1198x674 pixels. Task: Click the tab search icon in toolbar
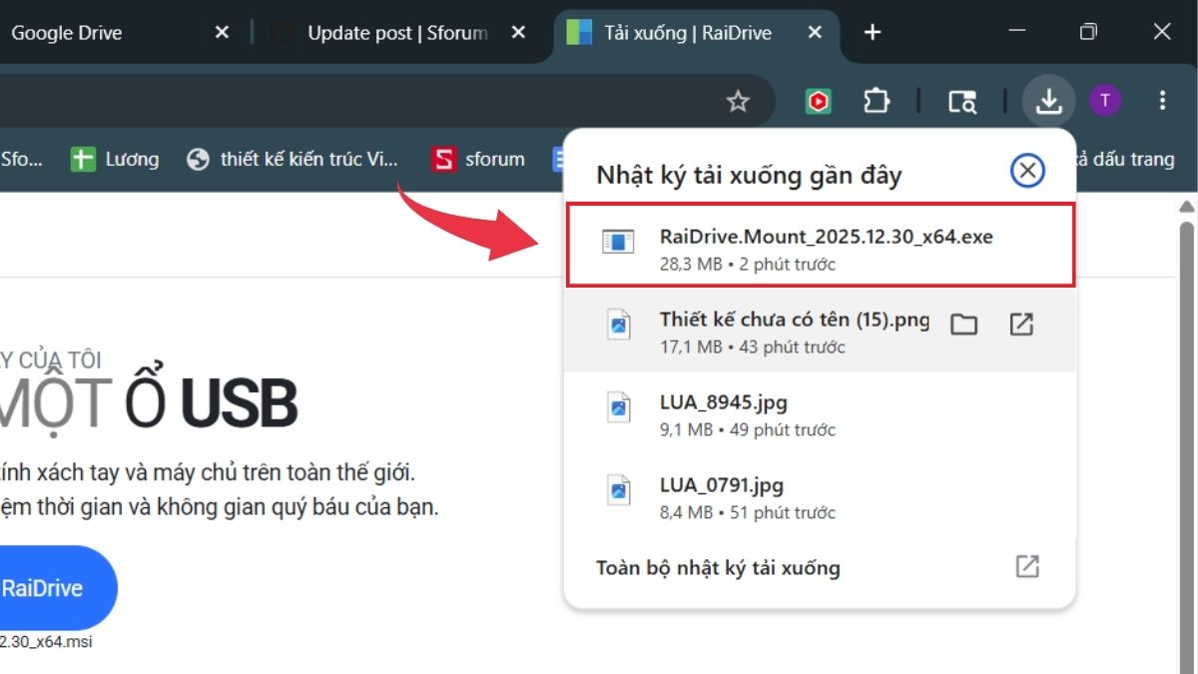click(962, 101)
